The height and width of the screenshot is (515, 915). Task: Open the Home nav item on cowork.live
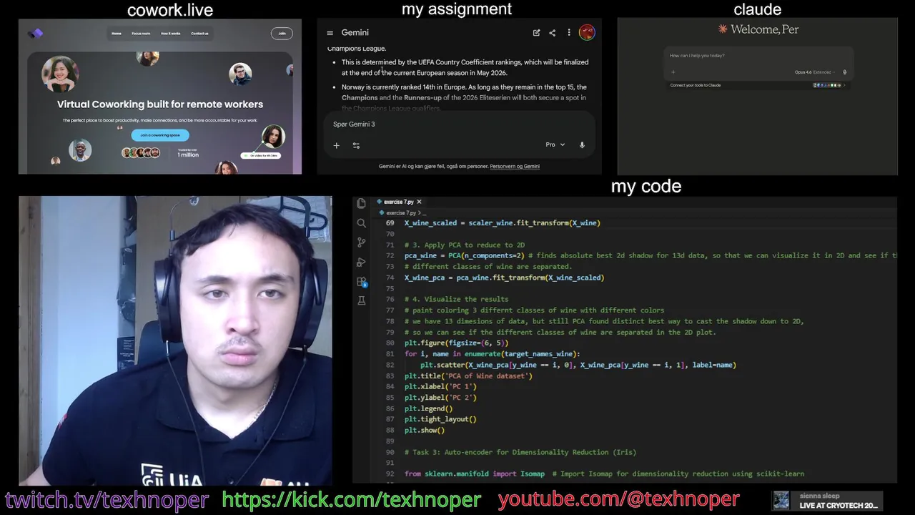point(117,34)
